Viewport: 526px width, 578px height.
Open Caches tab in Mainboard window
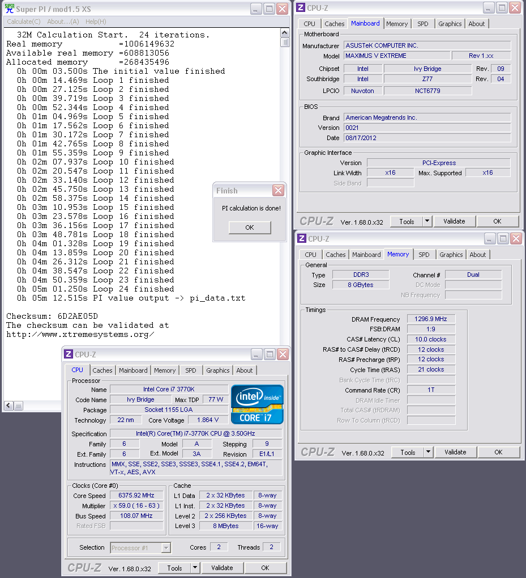335,24
